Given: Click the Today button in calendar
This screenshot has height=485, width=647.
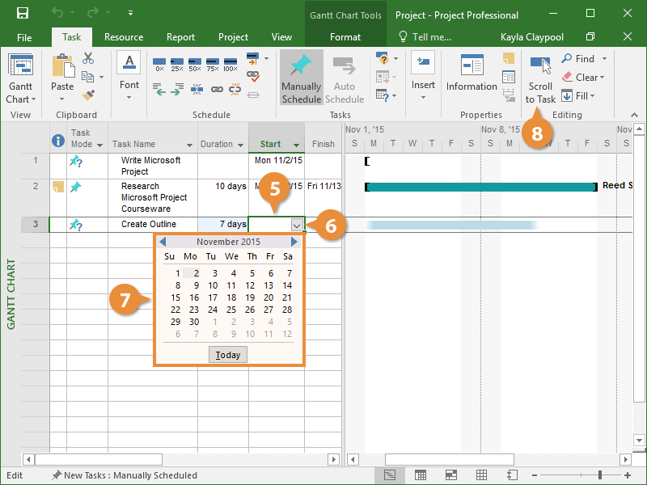Looking at the screenshot, I should pos(228,355).
